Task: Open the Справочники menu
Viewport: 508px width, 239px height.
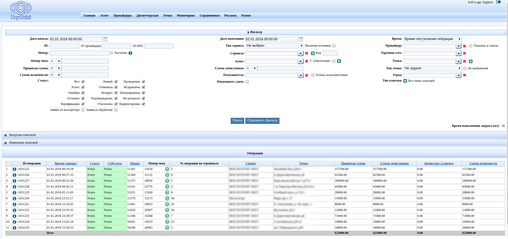Action: point(210,15)
